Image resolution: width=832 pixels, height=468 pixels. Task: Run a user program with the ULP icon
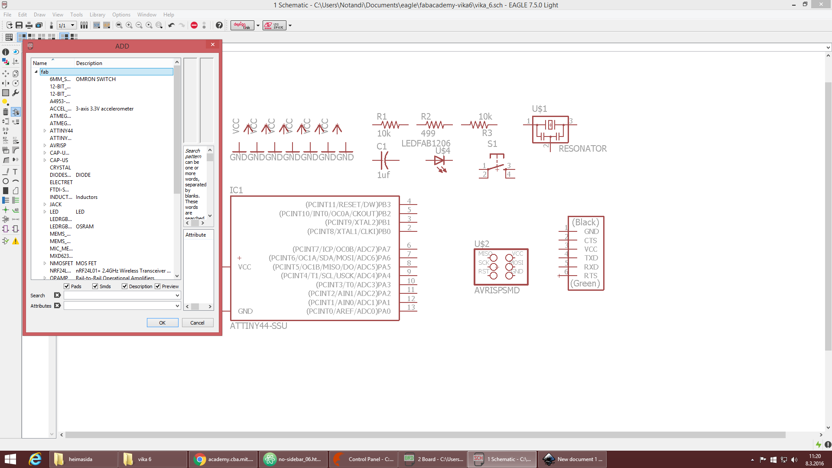107,25
